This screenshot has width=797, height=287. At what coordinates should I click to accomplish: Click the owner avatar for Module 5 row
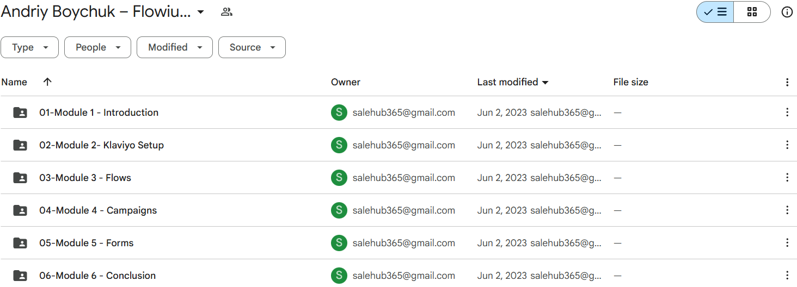[339, 243]
